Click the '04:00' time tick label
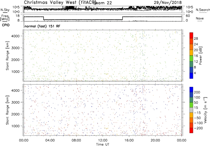The width and height of the screenshot is (210, 146). tap(50, 140)
